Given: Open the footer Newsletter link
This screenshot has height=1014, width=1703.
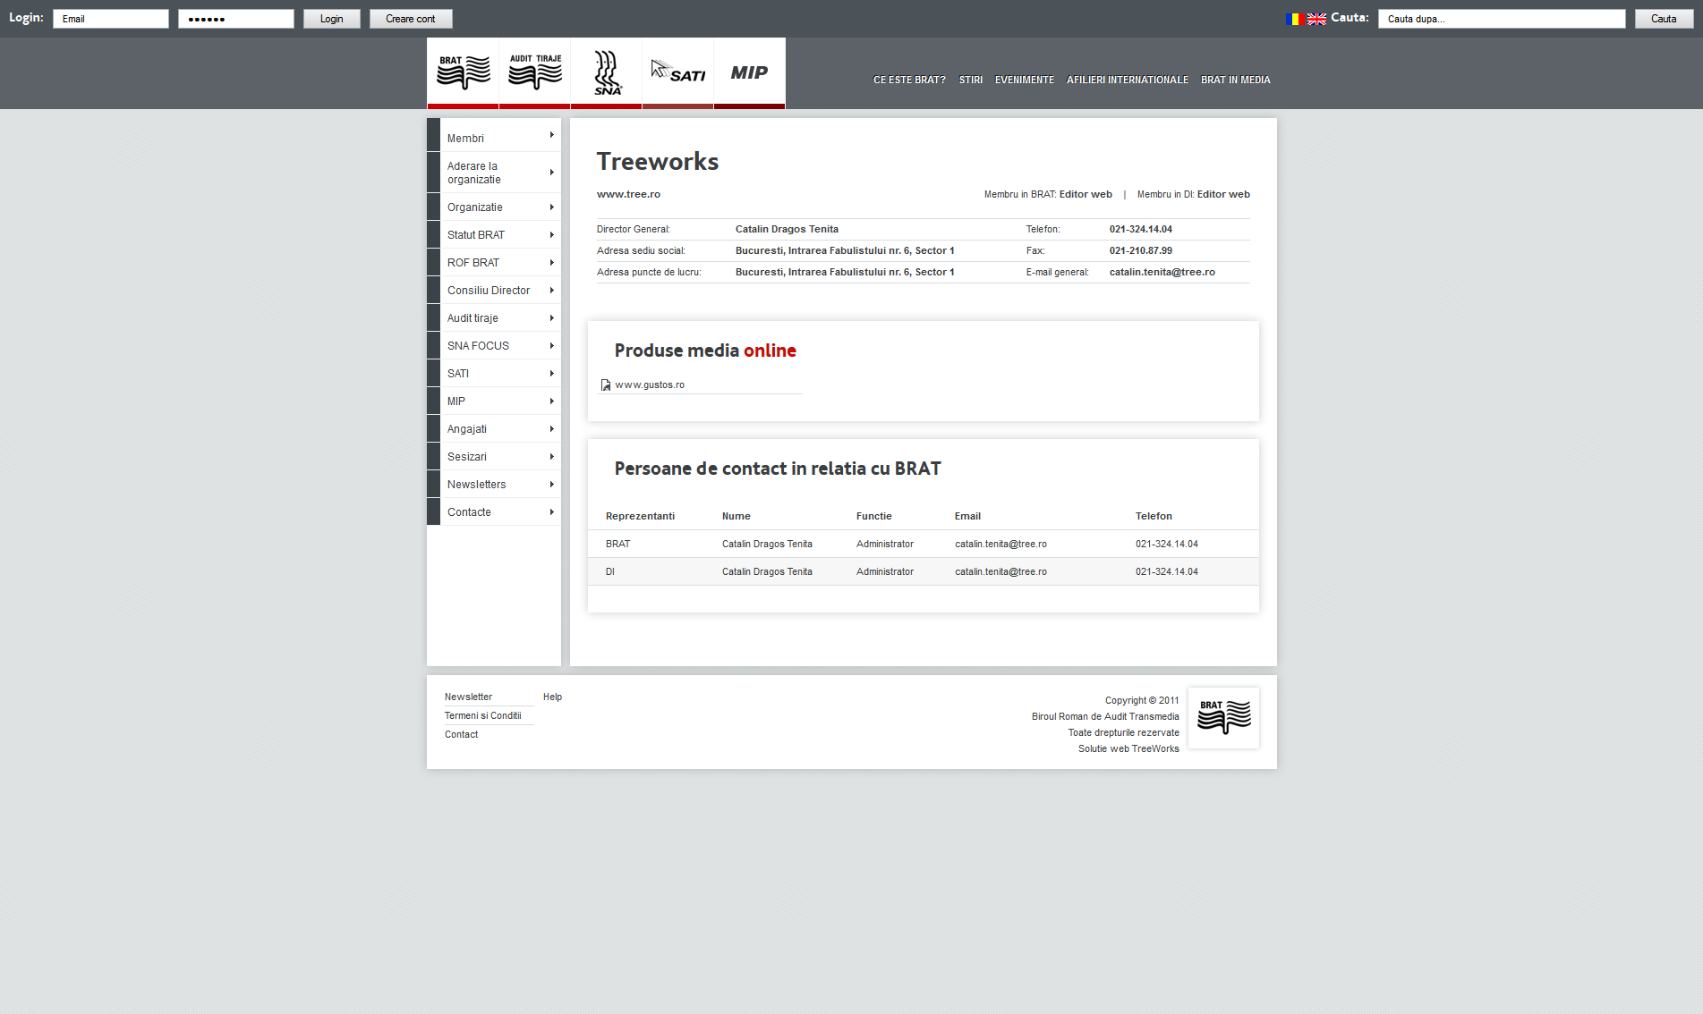Looking at the screenshot, I should (x=468, y=697).
